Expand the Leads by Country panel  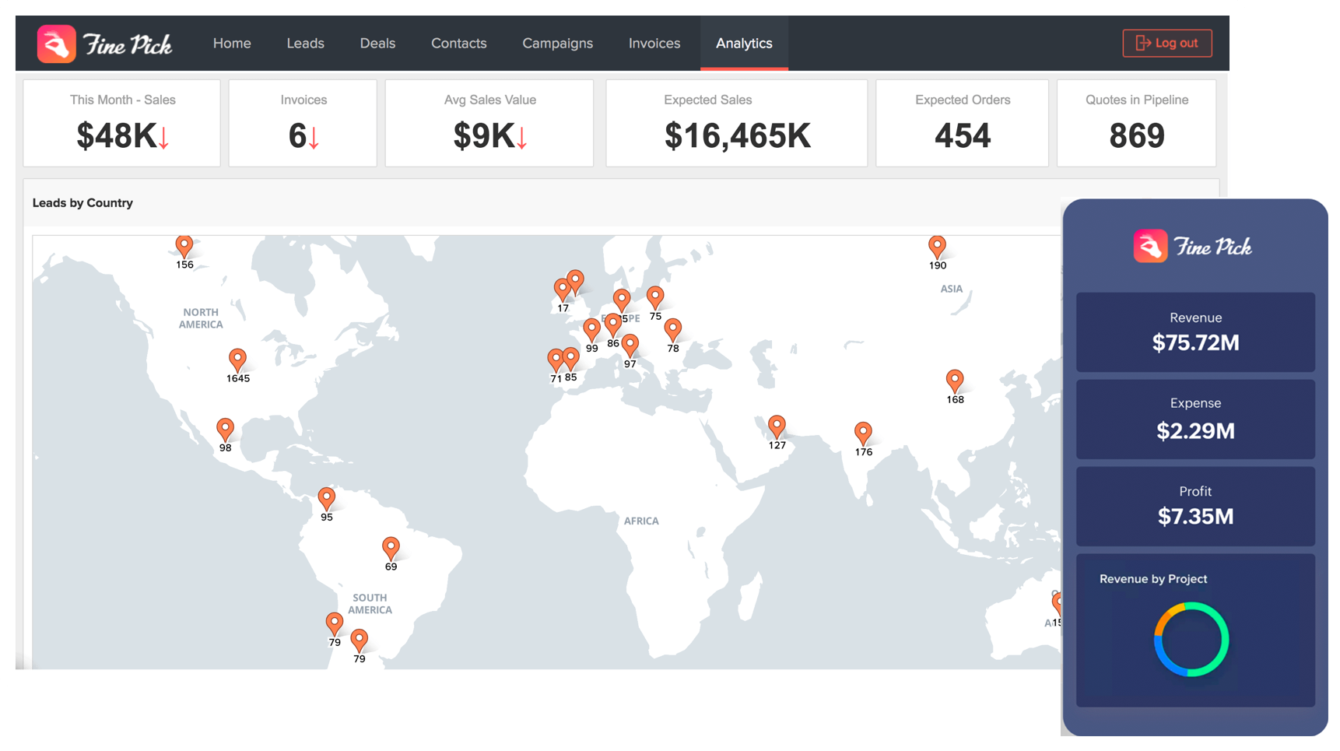pos(82,202)
